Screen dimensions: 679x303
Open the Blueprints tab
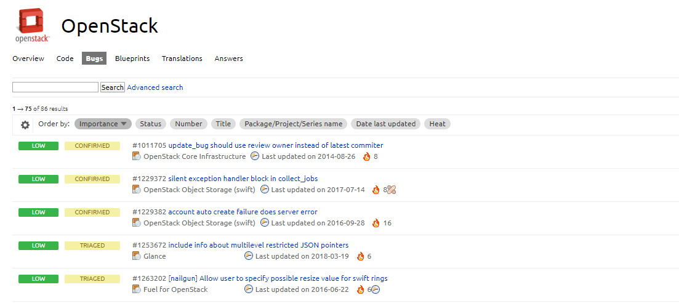132,59
